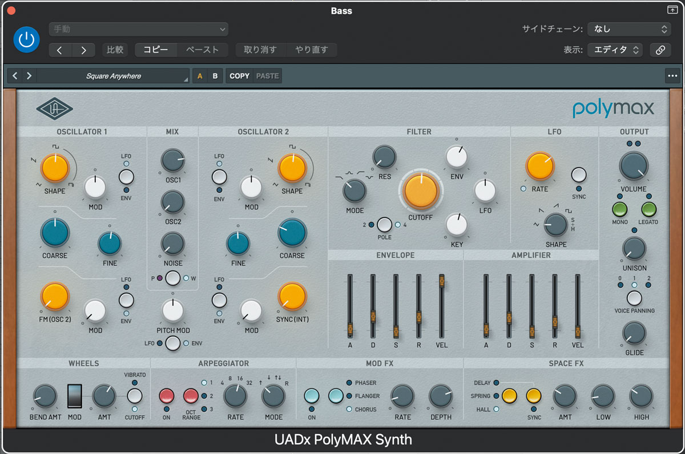Click the 比較 compare button

115,50
